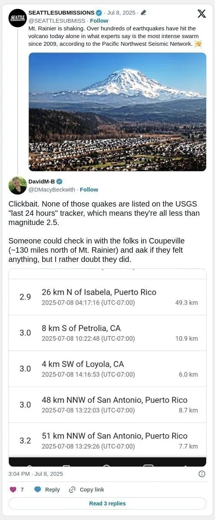Open the 3:04 PM timestamp link

click(x=36, y=474)
